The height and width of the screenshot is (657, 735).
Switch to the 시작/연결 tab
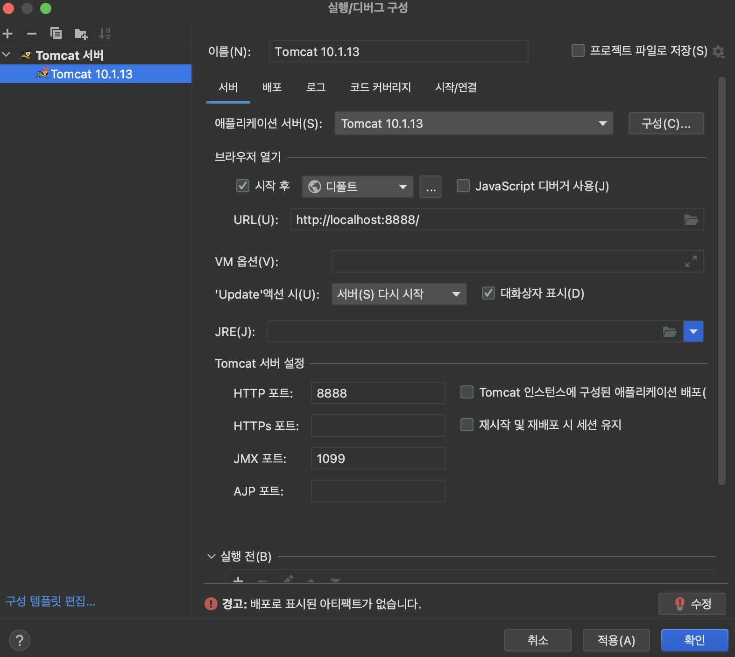[x=456, y=87]
